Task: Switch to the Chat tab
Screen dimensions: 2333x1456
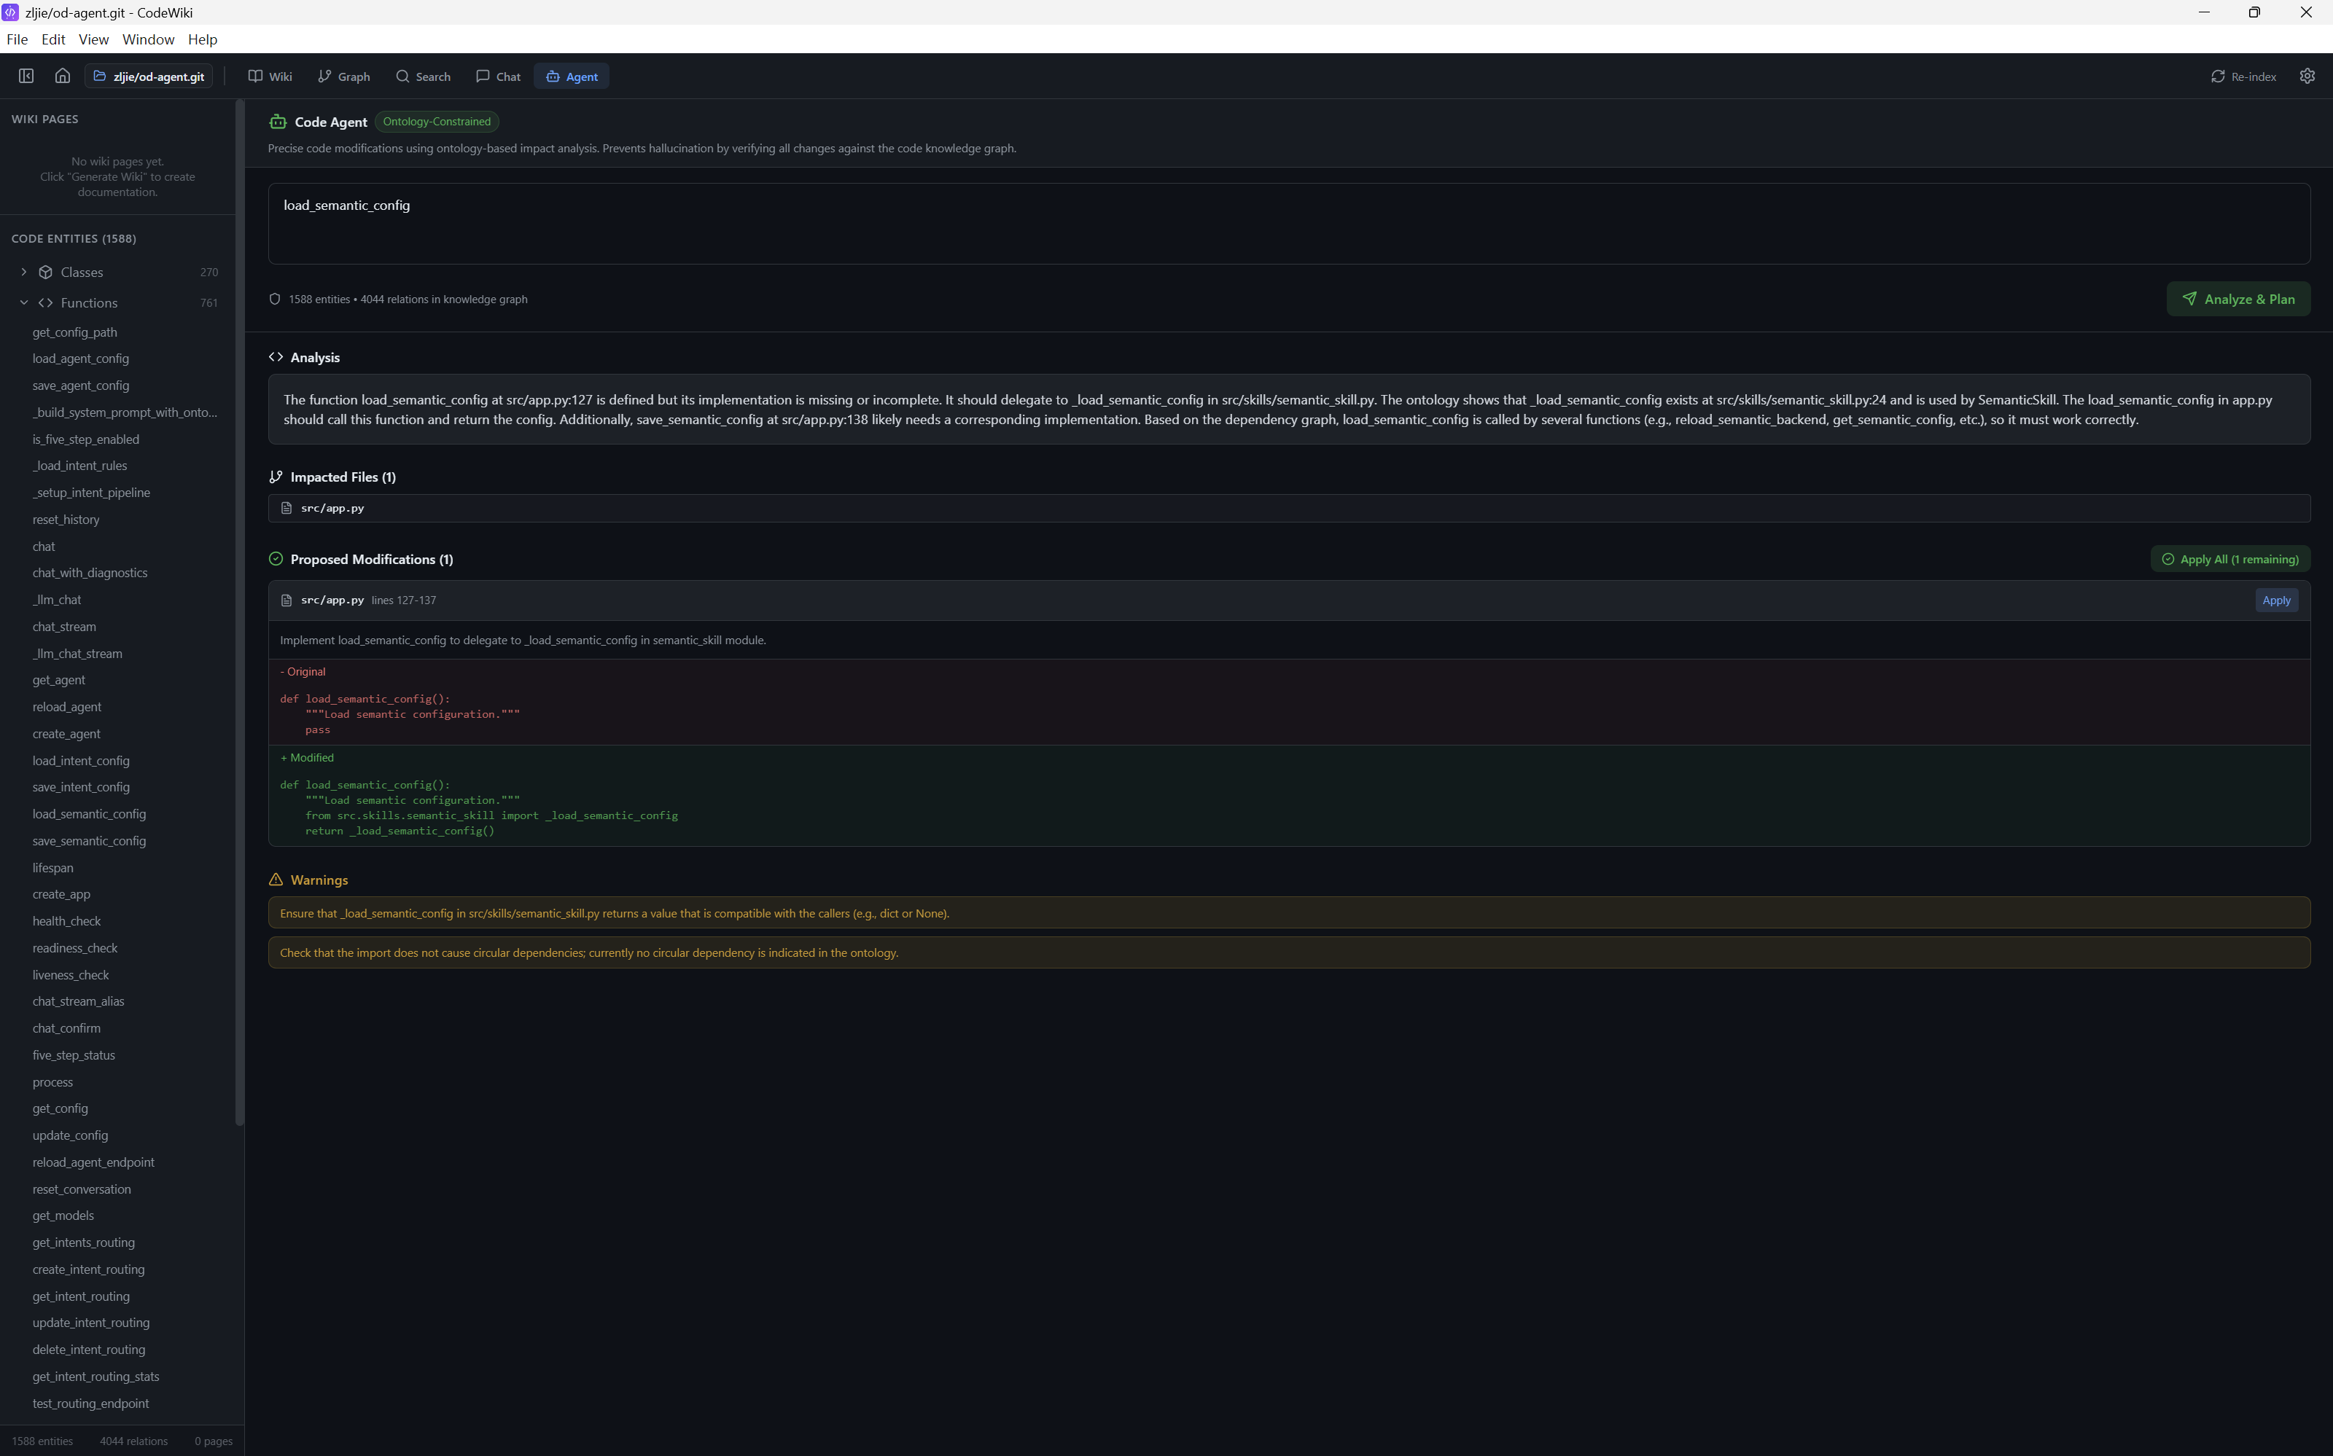Action: [x=498, y=76]
